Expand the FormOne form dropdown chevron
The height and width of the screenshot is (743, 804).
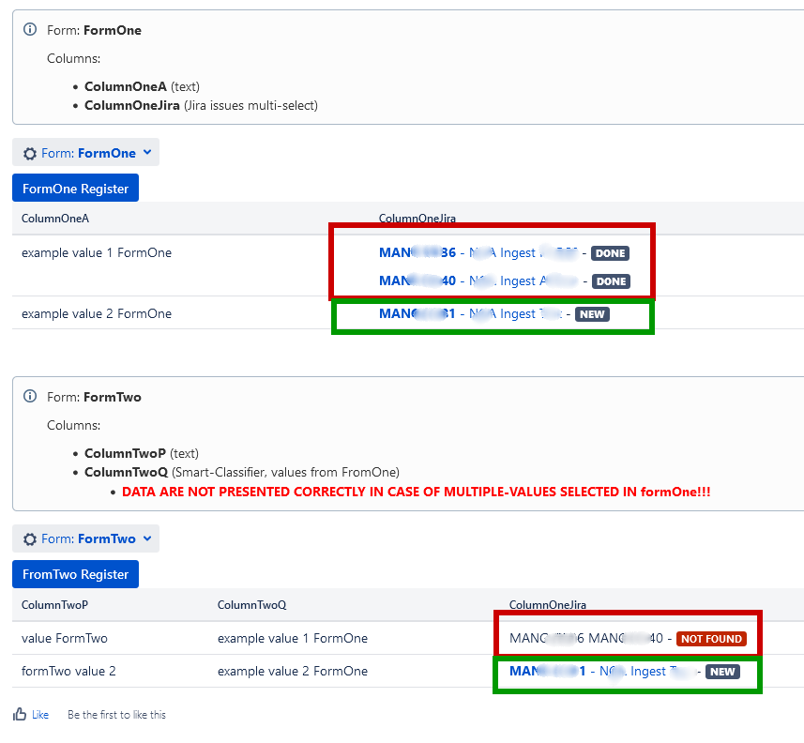[147, 152]
